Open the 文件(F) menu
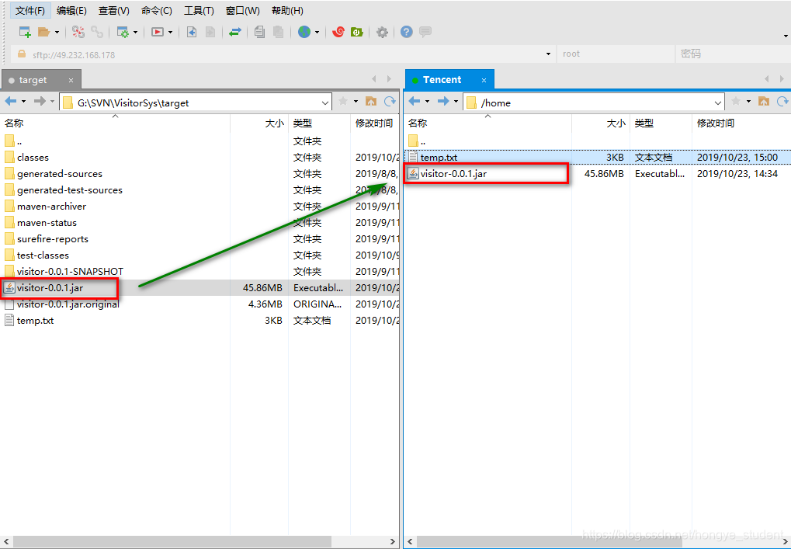Screen dimensions: 791x549 (29, 11)
